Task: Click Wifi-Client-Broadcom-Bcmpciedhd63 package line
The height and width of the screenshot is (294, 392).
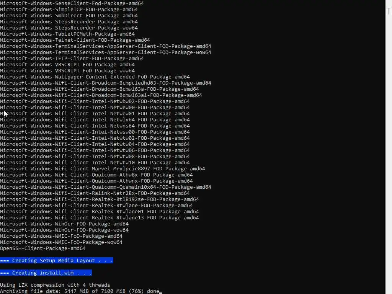Action: tap(106, 83)
